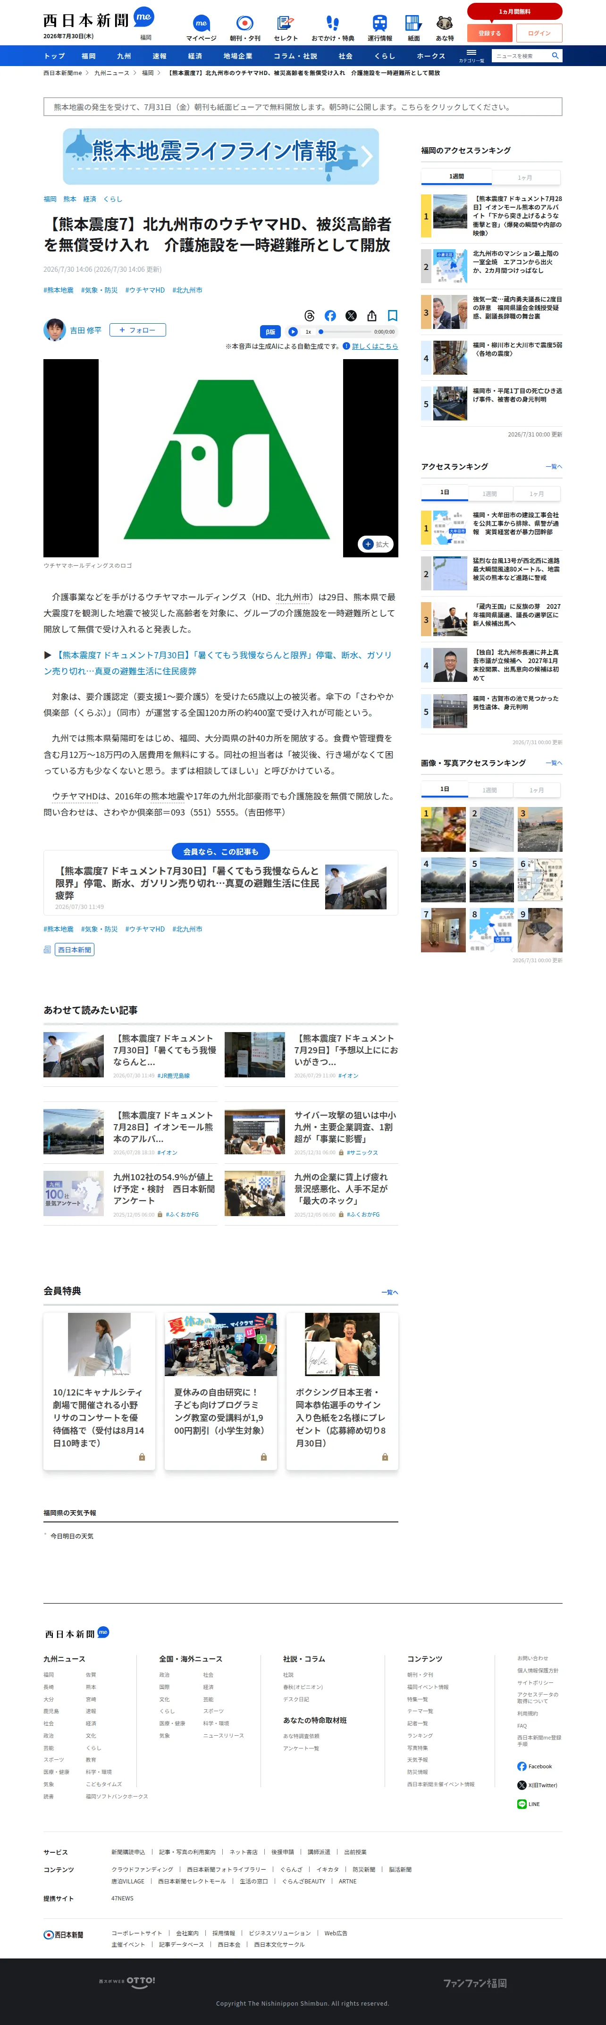Open the LINE link in the footer
Viewport: 606px width, 2025px height.
point(528,1804)
